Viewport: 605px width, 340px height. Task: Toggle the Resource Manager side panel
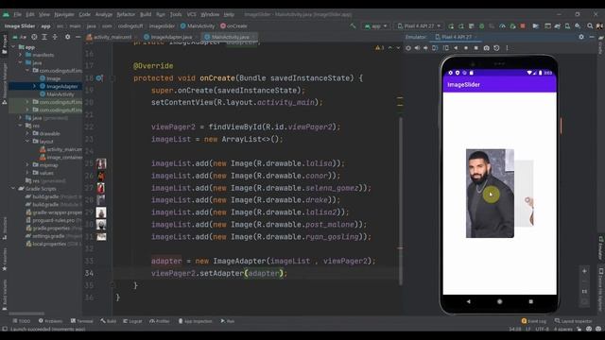tap(4, 83)
